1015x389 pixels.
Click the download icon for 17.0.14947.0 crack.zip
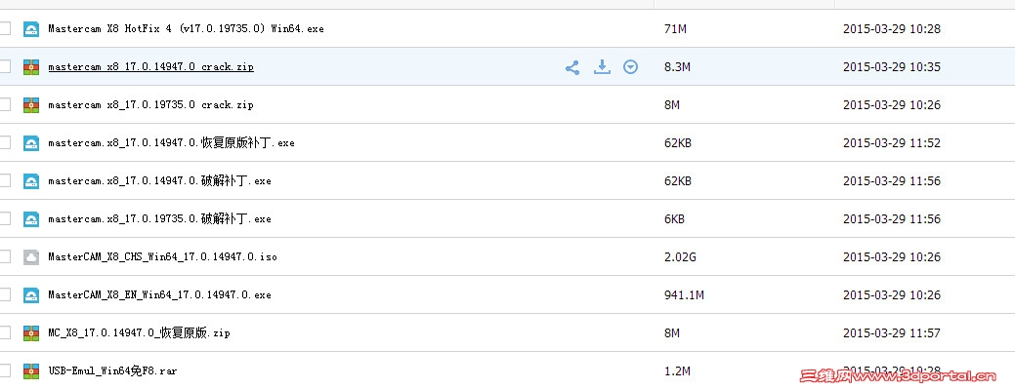click(x=602, y=66)
